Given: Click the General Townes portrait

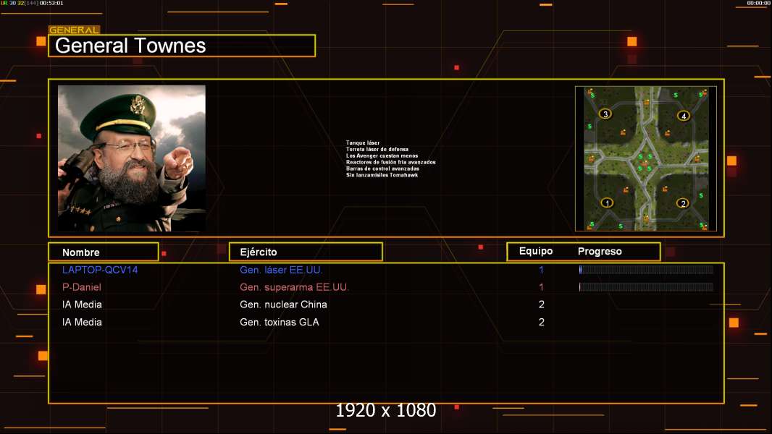Looking at the screenshot, I should 132,158.
